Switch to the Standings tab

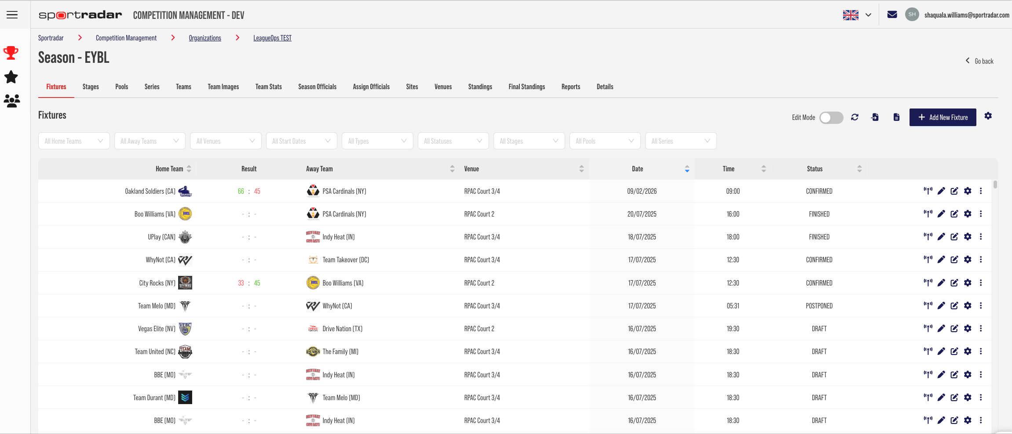[x=480, y=87]
